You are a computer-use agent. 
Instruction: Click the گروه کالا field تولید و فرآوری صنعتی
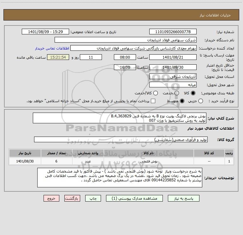click(121, 139)
